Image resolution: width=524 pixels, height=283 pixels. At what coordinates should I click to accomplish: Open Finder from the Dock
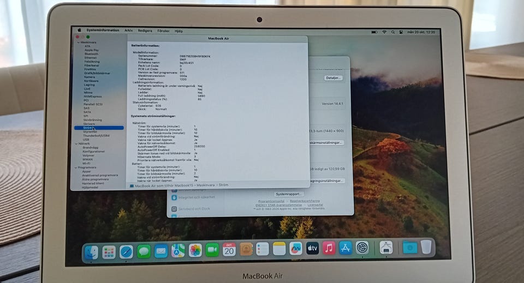click(91, 252)
